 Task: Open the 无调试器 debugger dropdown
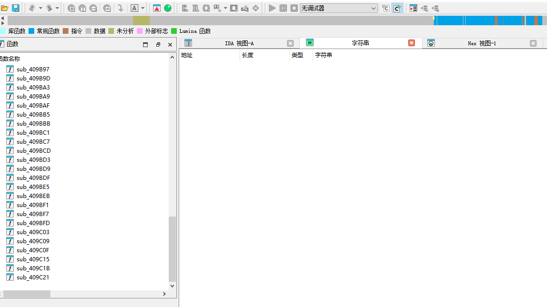(338, 8)
